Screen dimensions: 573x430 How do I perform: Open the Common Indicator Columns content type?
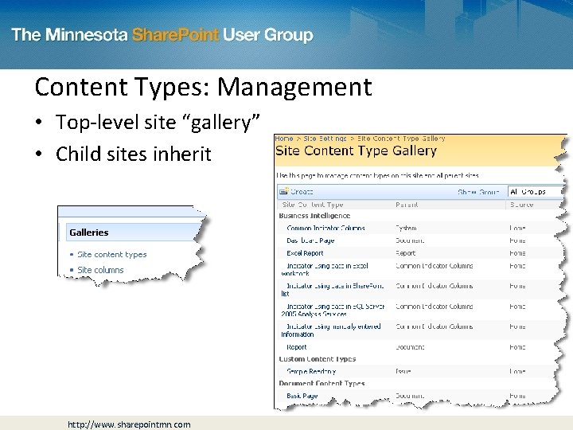(x=325, y=229)
